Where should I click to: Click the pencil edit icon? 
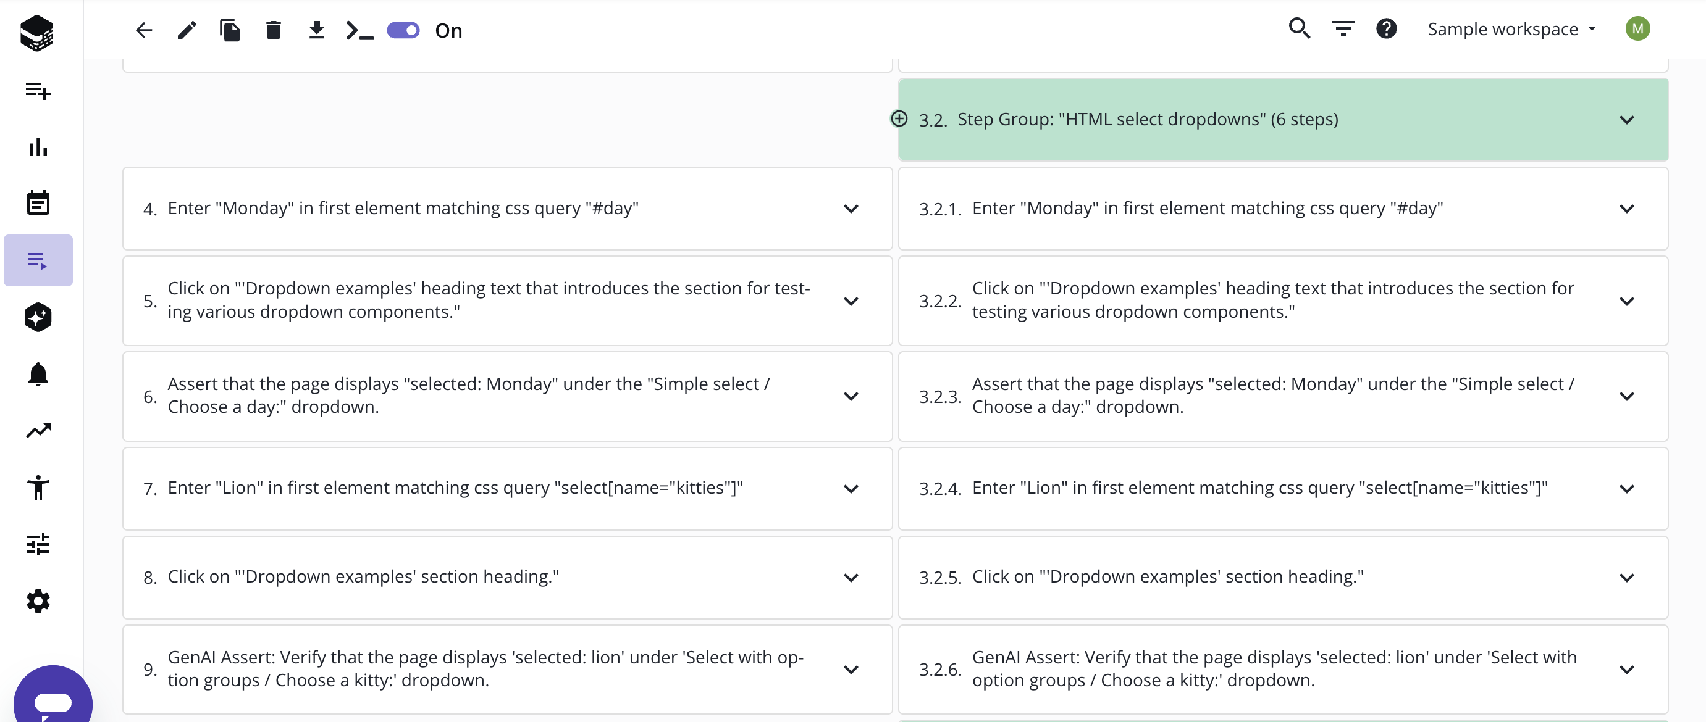coord(187,30)
